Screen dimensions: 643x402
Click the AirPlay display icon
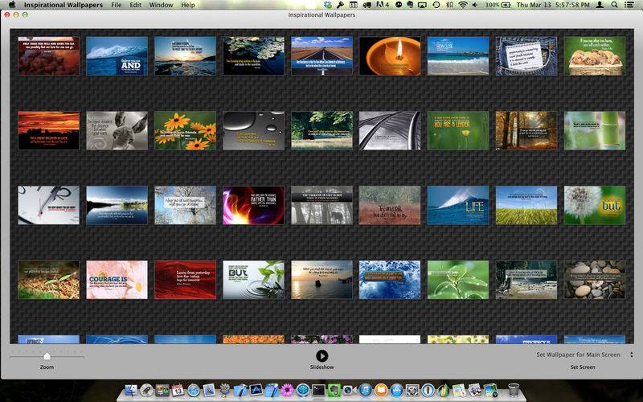point(423,5)
